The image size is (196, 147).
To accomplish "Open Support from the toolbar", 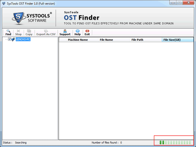I will [x=65, y=33].
